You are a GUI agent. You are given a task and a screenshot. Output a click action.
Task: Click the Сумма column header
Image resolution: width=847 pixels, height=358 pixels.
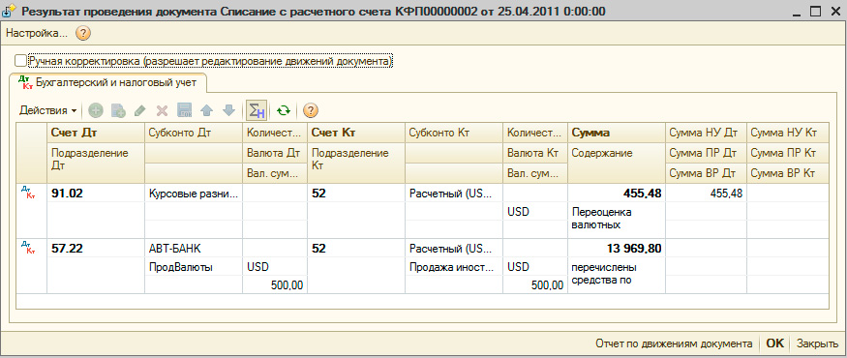[x=617, y=133]
